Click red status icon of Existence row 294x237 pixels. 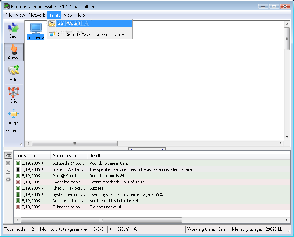point(18,207)
